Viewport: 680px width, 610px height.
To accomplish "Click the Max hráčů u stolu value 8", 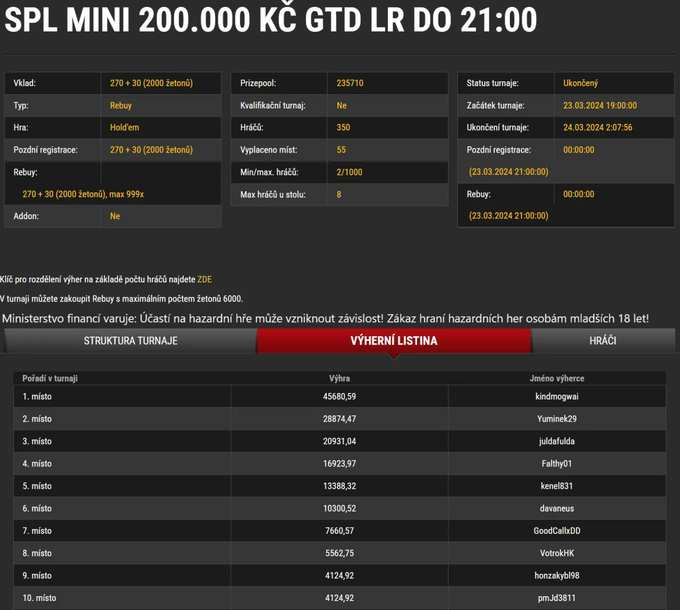I will point(339,195).
